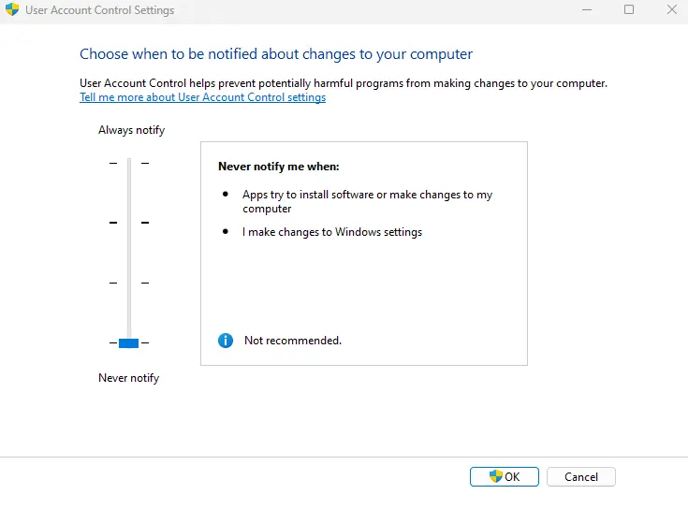Click the blue info icon beside Not recommended
Image resolution: width=688 pixels, height=509 pixels.
[226, 341]
